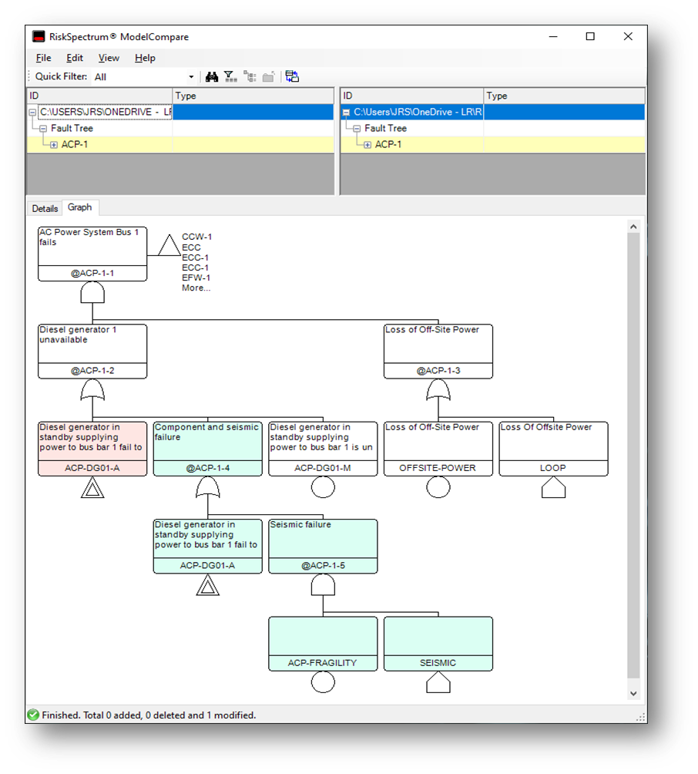Click the tree structure toolbar icon
Viewport: 698px width, 774px height.
coord(250,76)
